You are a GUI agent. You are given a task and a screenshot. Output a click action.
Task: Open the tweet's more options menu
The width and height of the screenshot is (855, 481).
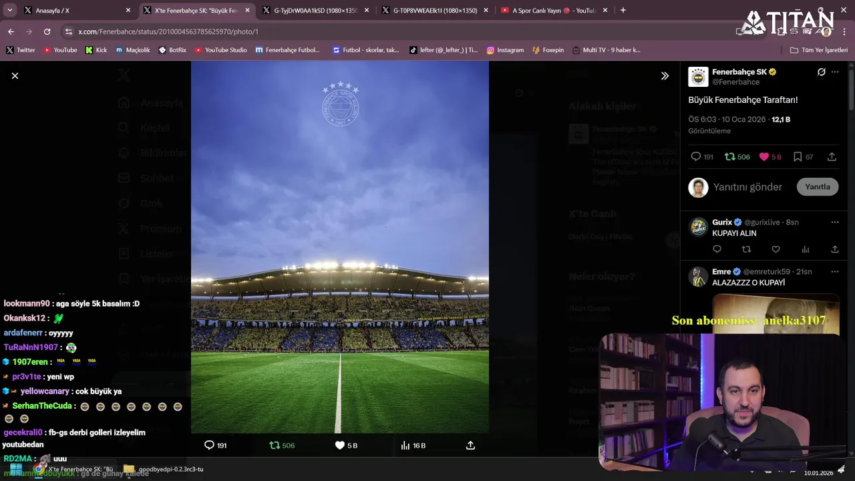(835, 72)
